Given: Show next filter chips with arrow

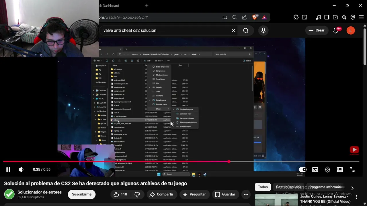Looking at the screenshot, I should tap(352, 188).
